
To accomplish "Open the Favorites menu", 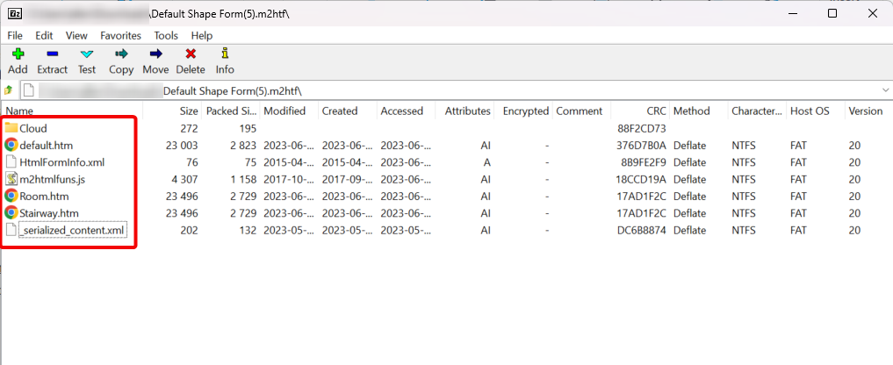I will click(121, 35).
